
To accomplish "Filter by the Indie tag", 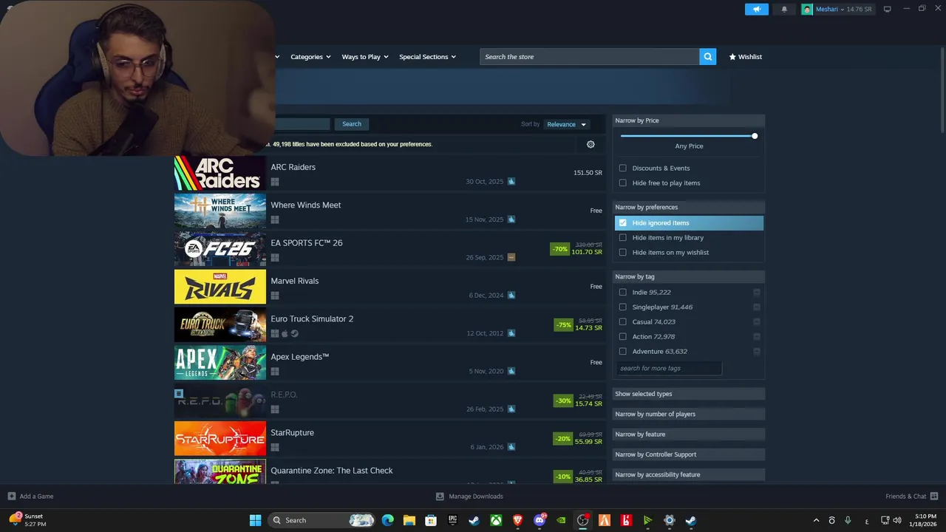I will [622, 292].
